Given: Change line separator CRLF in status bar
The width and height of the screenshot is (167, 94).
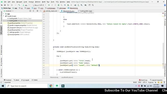Looking at the screenshot, I should click(x=140, y=83).
